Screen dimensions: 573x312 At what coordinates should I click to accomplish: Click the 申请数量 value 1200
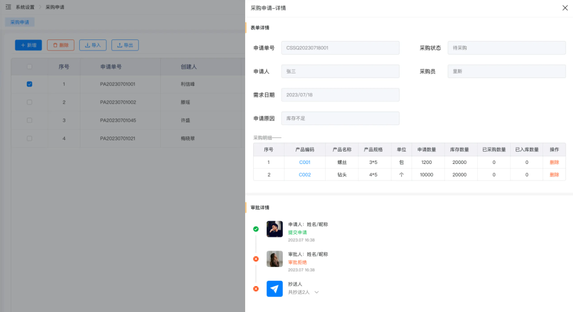[x=426, y=162]
